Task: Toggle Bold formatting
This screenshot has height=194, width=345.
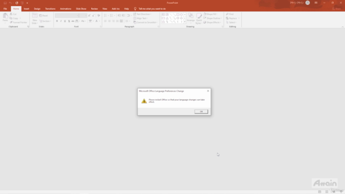Action: pos(57,21)
